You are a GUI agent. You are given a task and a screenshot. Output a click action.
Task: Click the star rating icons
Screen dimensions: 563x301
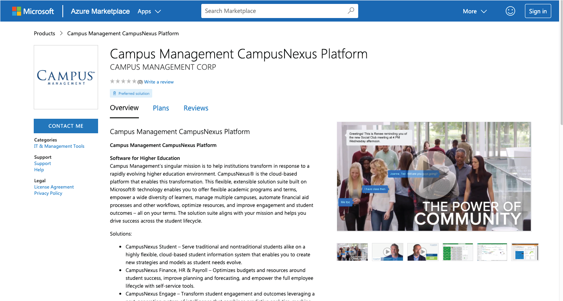pos(123,82)
